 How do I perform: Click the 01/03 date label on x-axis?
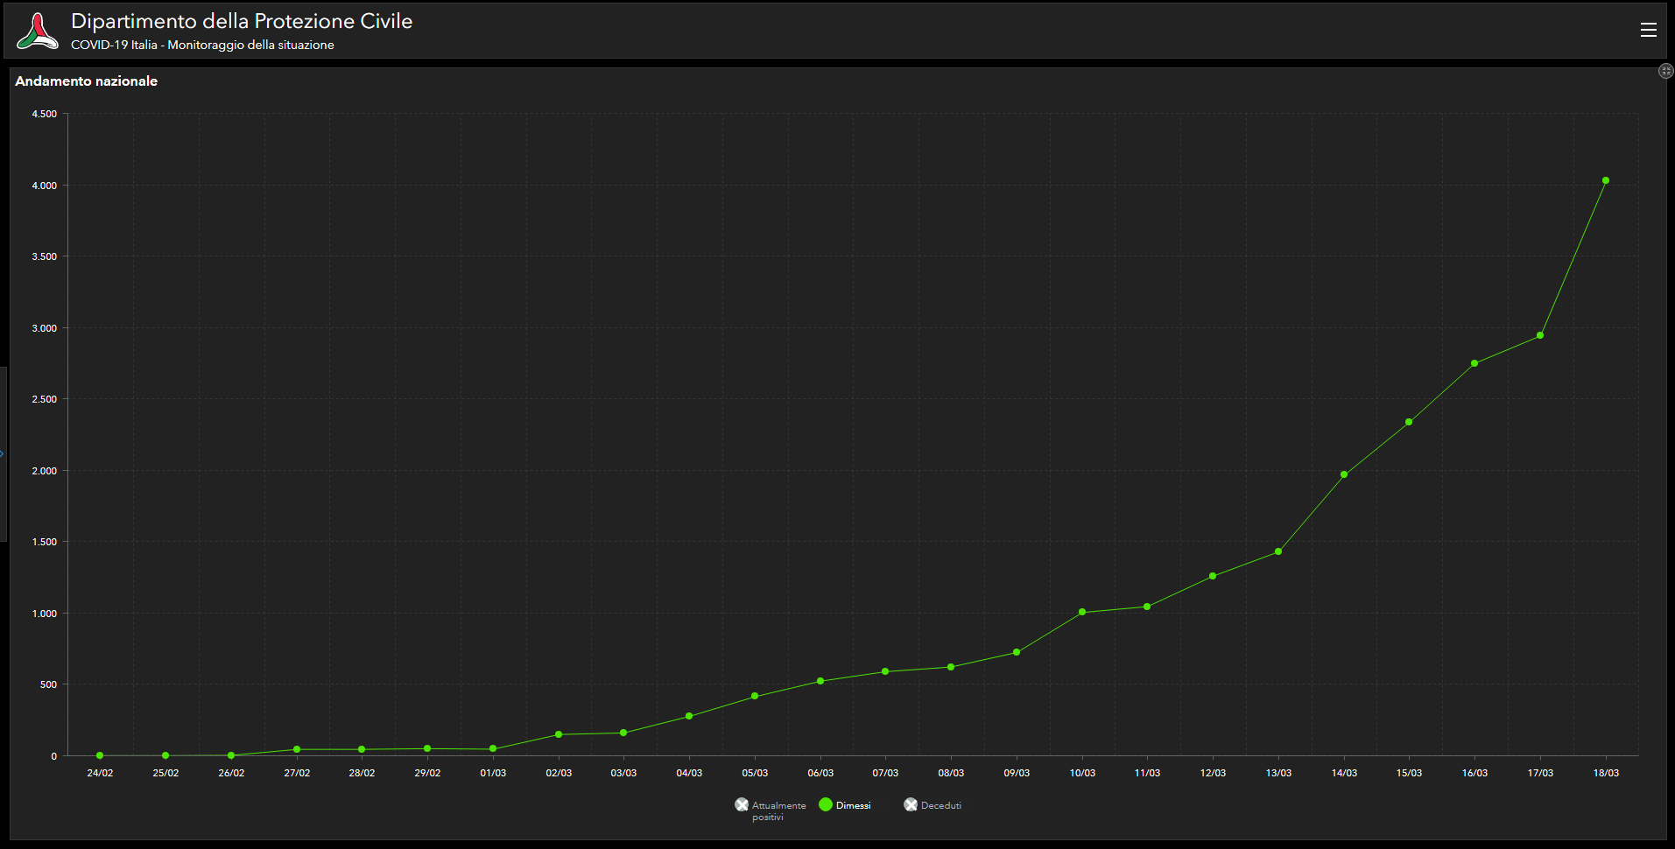pos(493,773)
